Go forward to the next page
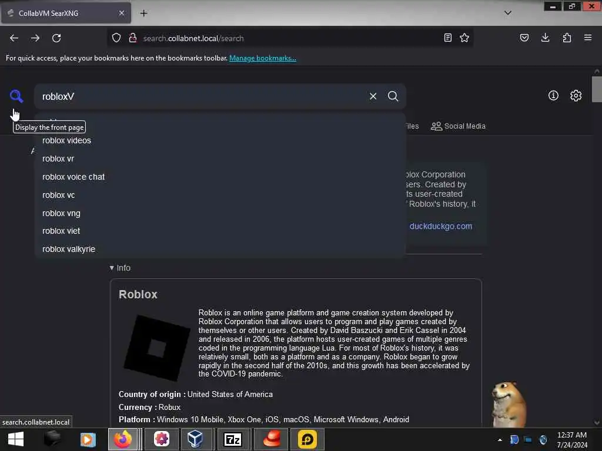 pyautogui.click(x=35, y=38)
